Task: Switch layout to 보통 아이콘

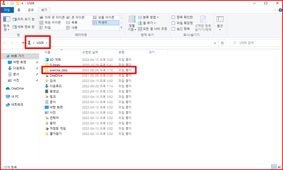Action: click(x=104, y=17)
